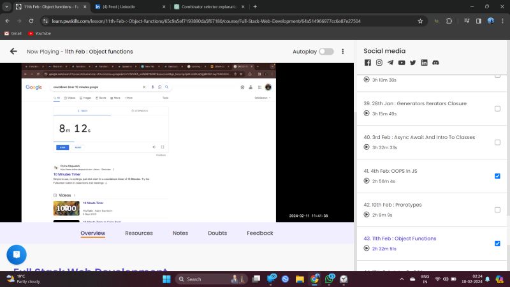
Task: Uncheck the 4th Feb OOPS In JS checkbox
Action: pyautogui.click(x=497, y=176)
